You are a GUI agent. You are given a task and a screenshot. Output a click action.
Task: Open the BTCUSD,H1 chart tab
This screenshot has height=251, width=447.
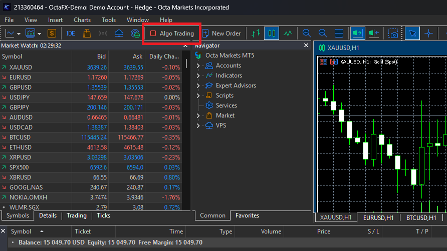(x=421, y=217)
